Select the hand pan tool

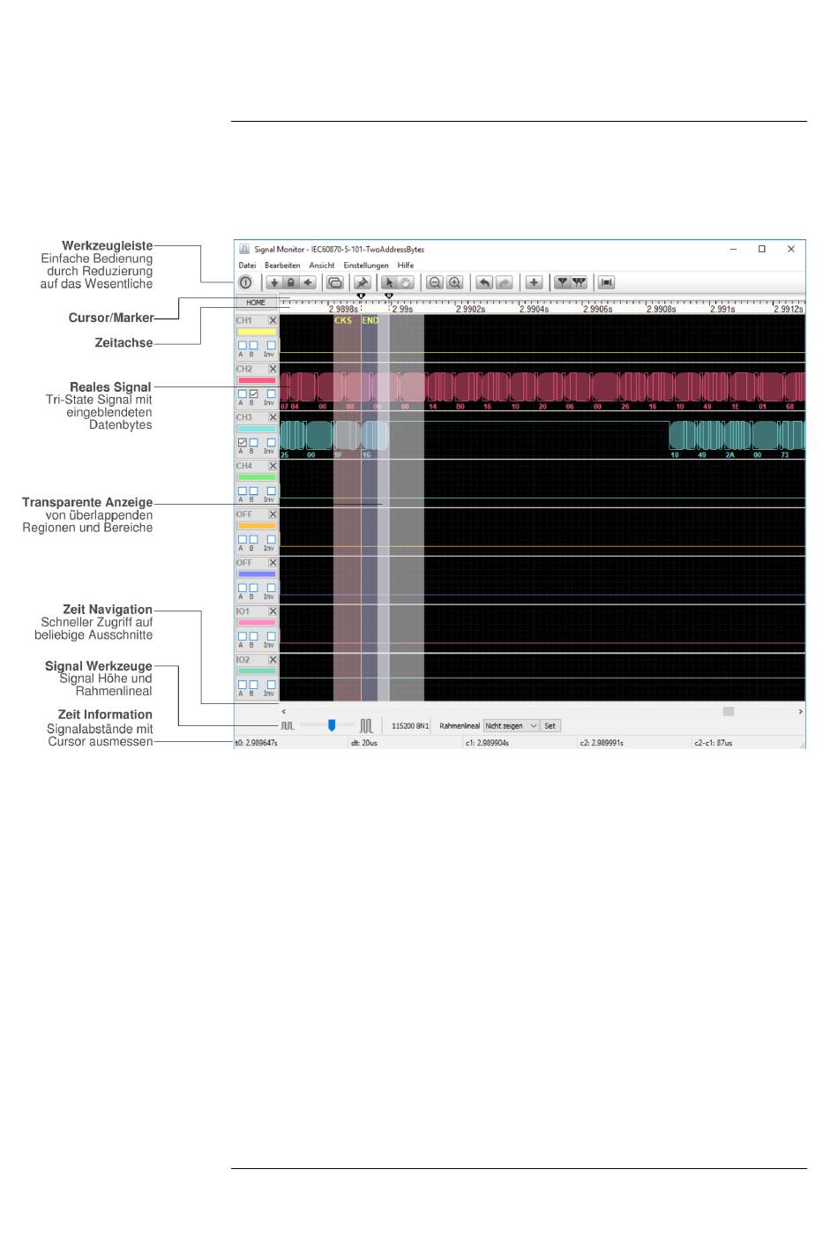pyautogui.click(x=406, y=282)
